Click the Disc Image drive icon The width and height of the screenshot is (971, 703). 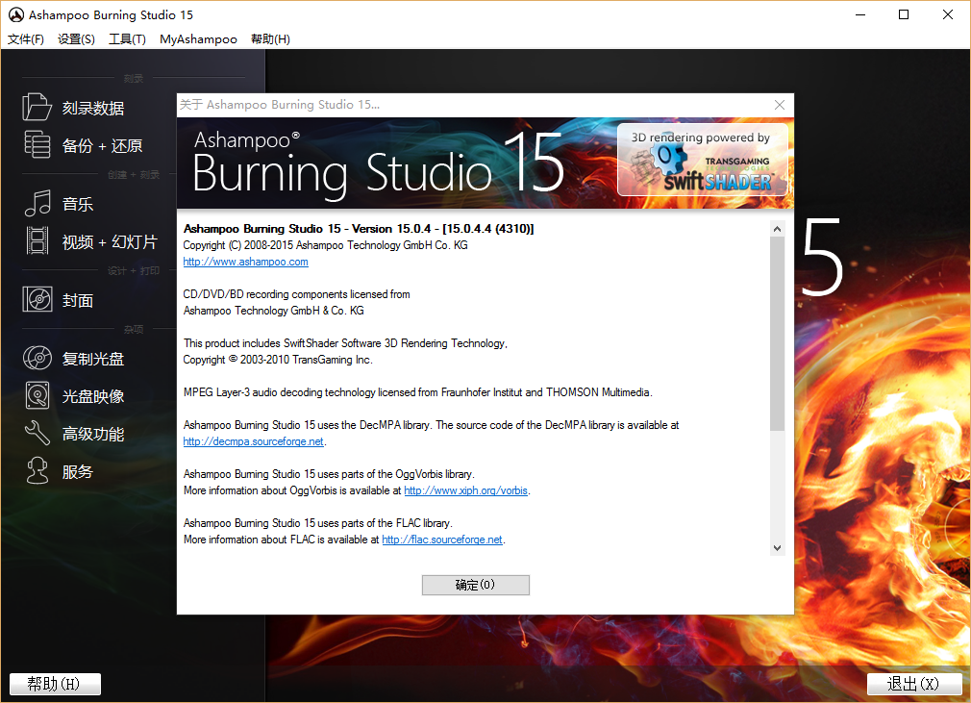37,396
